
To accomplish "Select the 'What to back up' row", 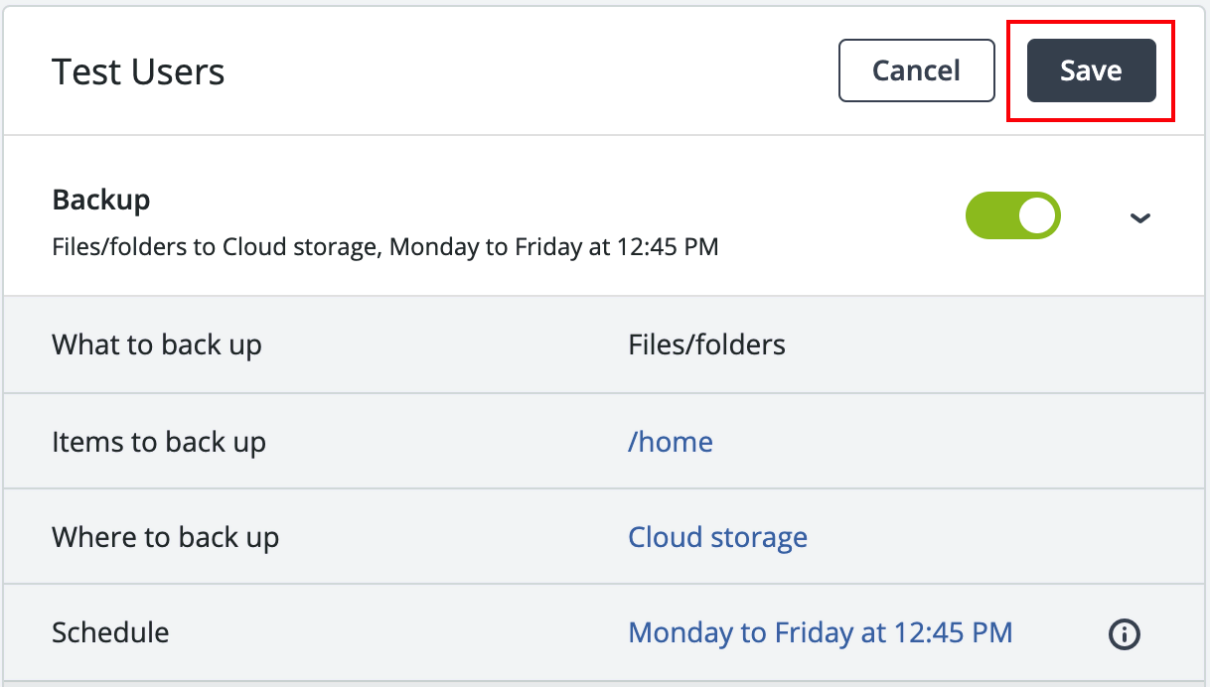I will pyautogui.click(x=156, y=344).
